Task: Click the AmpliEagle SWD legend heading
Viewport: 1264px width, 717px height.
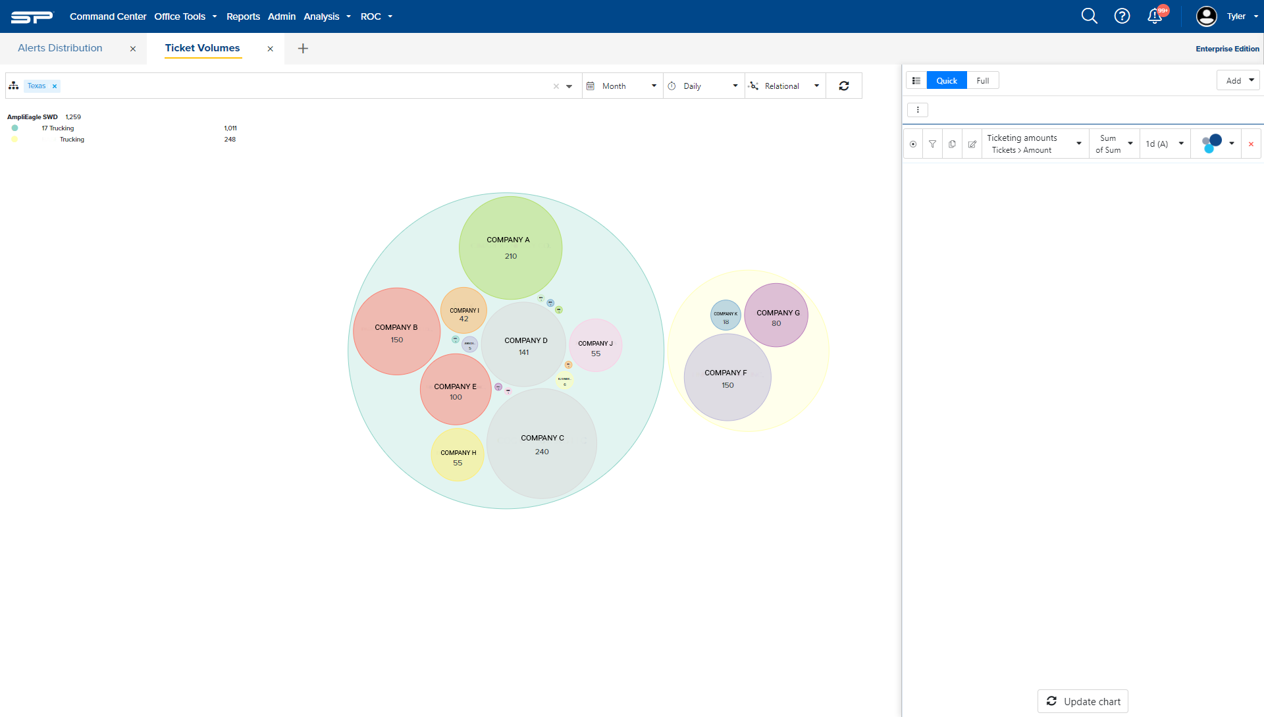Action: tap(32, 117)
